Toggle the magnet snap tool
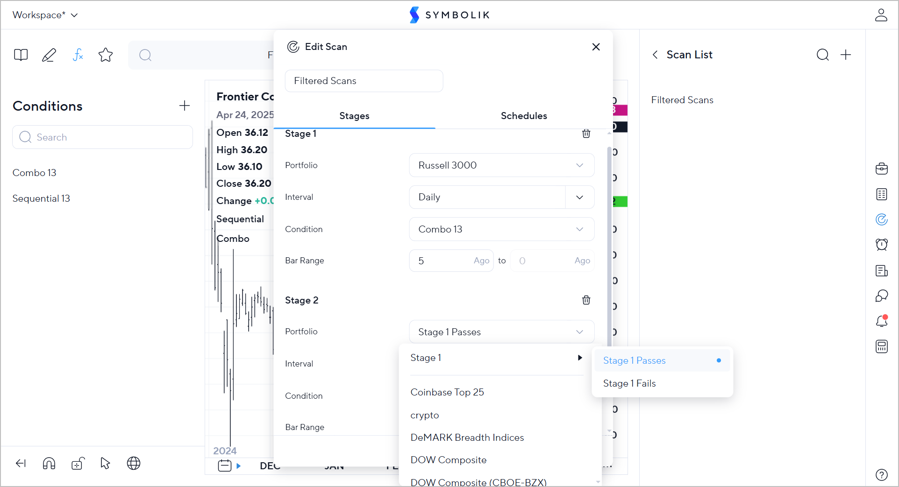This screenshot has height=487, width=899. pos(49,463)
